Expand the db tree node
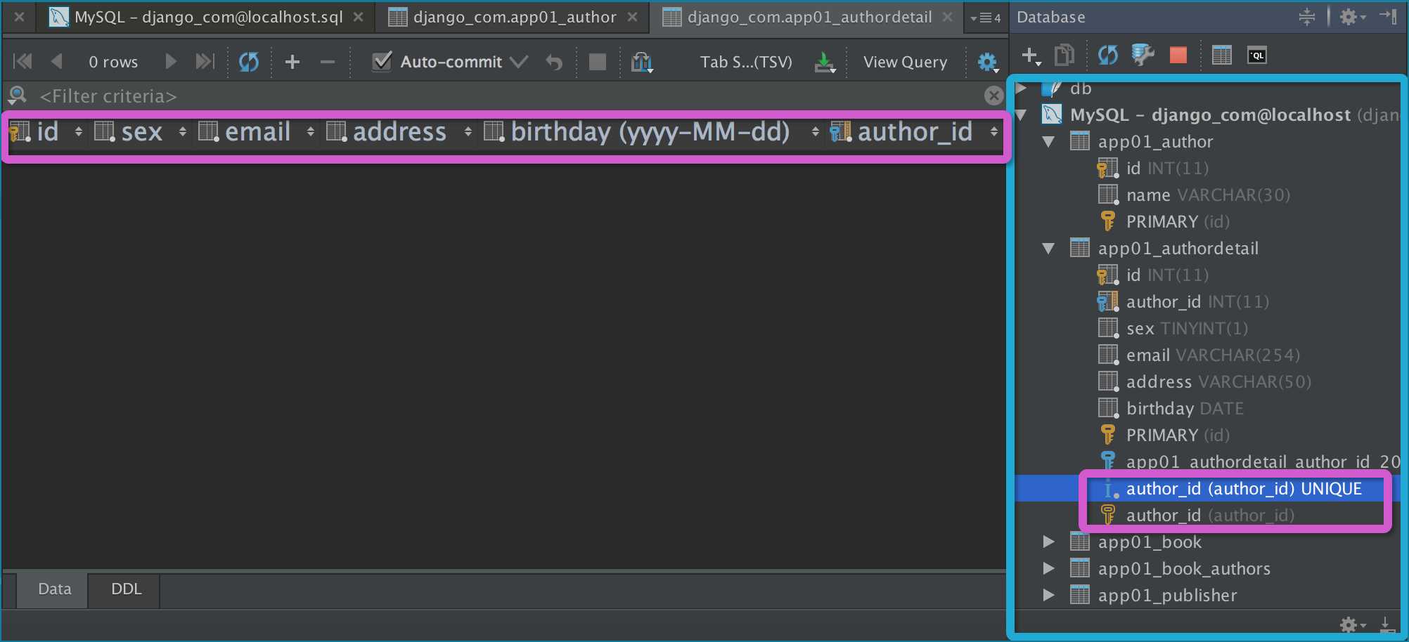The height and width of the screenshot is (642, 1409). coord(1022,89)
